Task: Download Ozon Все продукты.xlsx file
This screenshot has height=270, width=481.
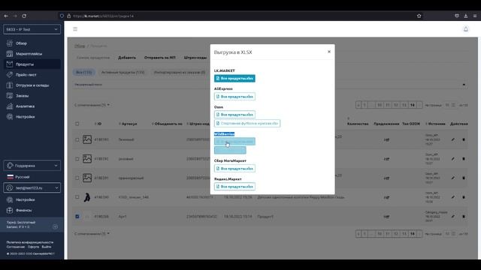Action: coord(234,115)
